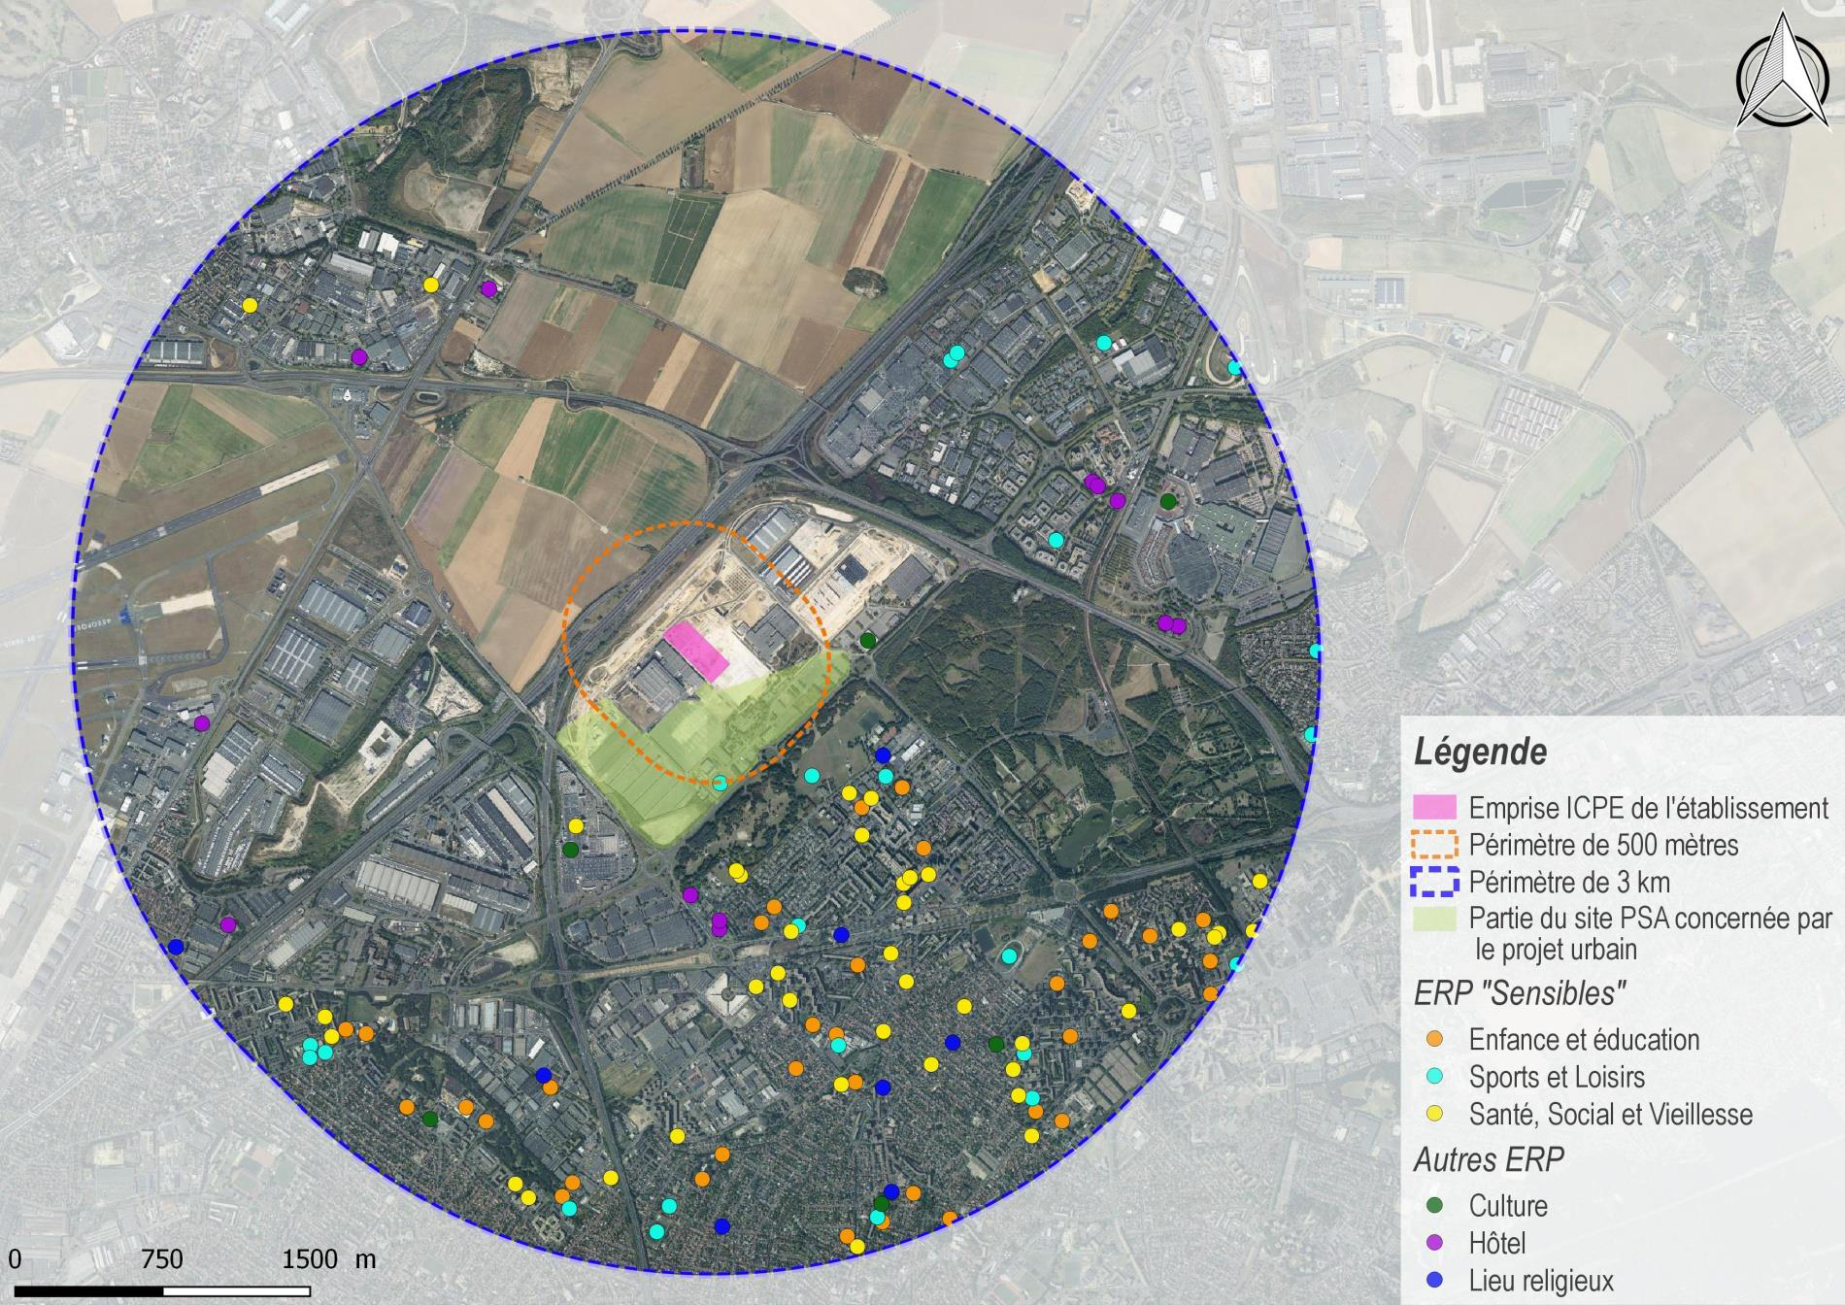The image size is (1845, 1305).
Task: Click the orange dashed 500 m legend symbol
Action: tap(1436, 844)
